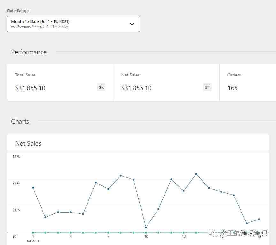Click the Performance section heading
Screen dimensions: 276x245
pyautogui.click(x=29, y=52)
